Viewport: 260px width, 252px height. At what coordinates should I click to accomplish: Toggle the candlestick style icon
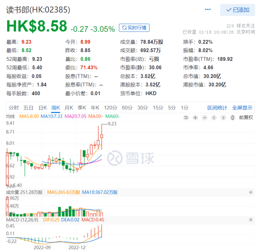(x=232, y=118)
